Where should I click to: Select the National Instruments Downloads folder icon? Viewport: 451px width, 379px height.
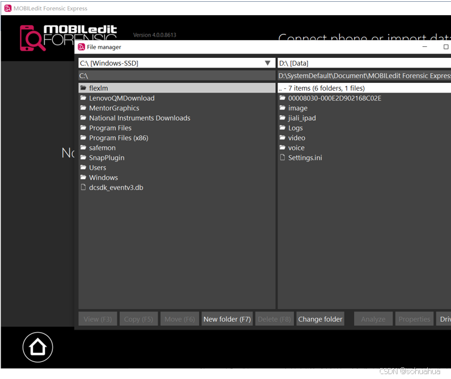83,118
